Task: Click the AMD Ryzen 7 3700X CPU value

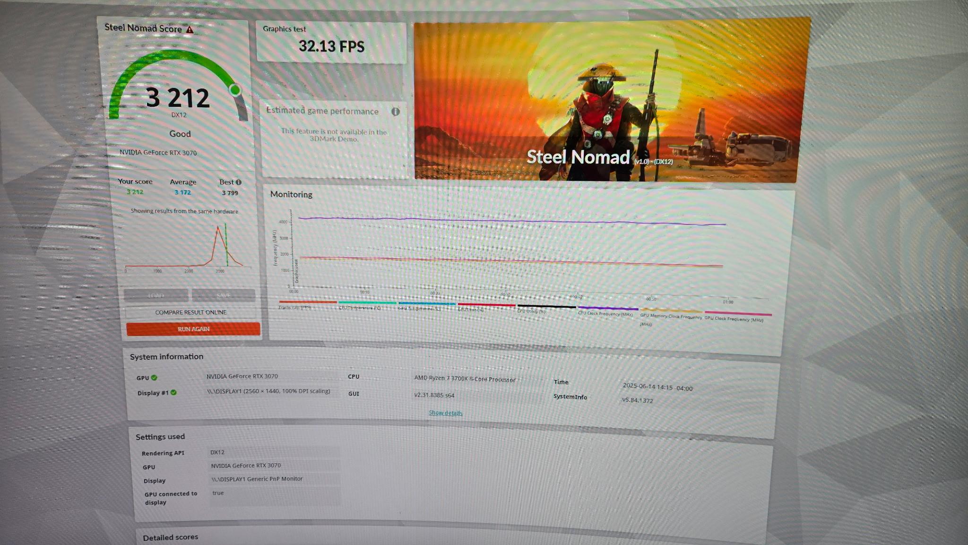Action: tap(465, 379)
